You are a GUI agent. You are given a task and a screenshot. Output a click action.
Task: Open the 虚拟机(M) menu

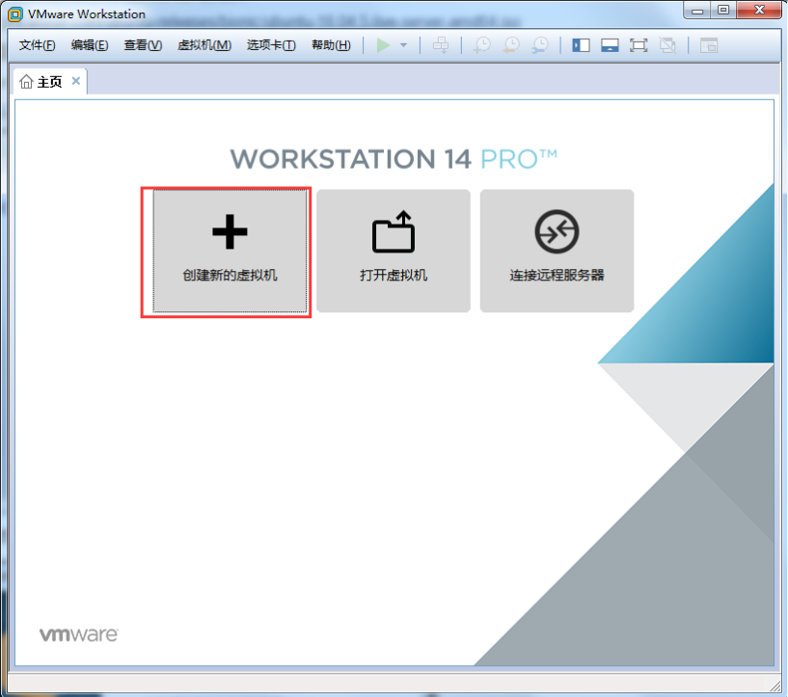[x=204, y=45]
